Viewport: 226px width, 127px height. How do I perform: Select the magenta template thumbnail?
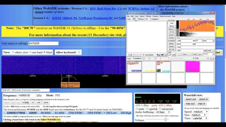pyautogui.click(x=192, y=67)
